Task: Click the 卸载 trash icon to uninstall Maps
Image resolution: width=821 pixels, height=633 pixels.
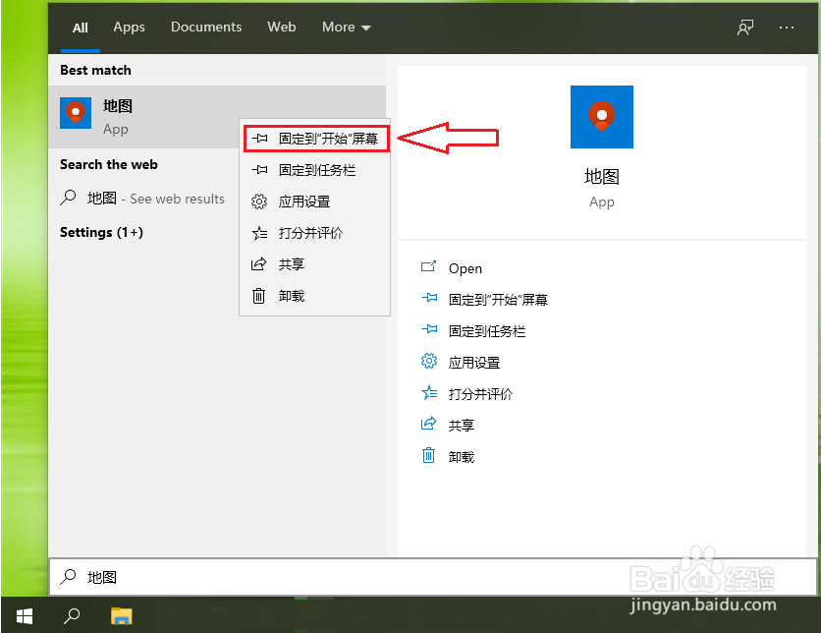Action: pos(429,455)
